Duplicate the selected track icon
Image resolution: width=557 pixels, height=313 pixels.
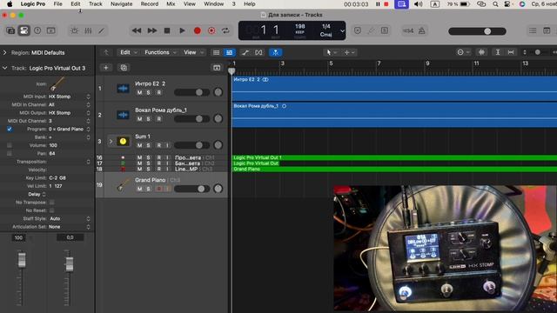124,68
